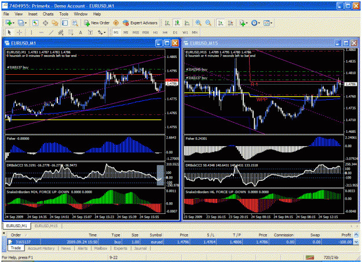This screenshot has height=262, width=362.
Task: Open the Help menu
Action: 97,14
